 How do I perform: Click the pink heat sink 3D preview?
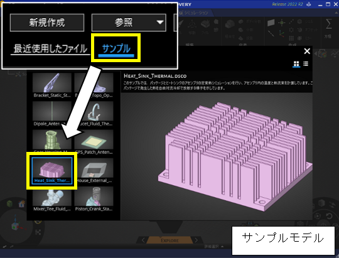pos(235,157)
